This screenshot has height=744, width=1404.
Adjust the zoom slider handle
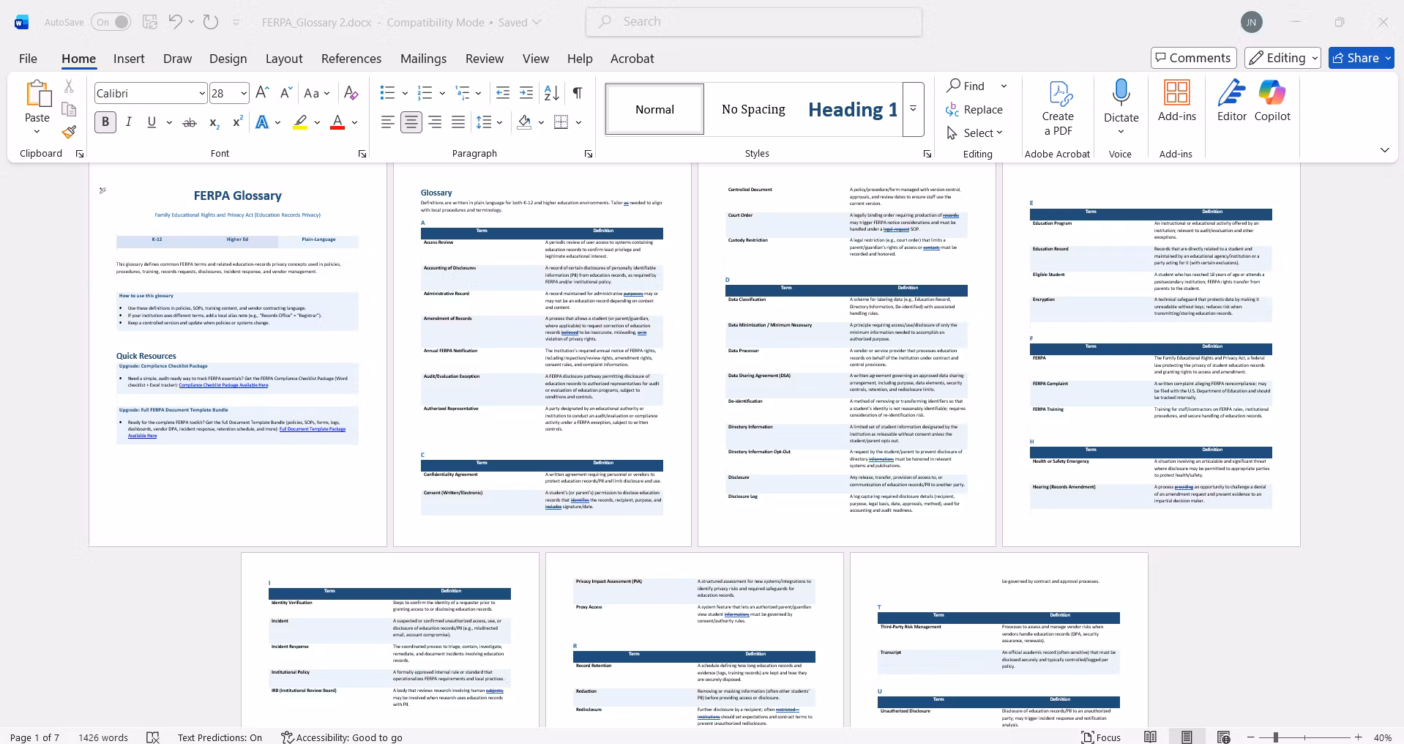click(1275, 737)
